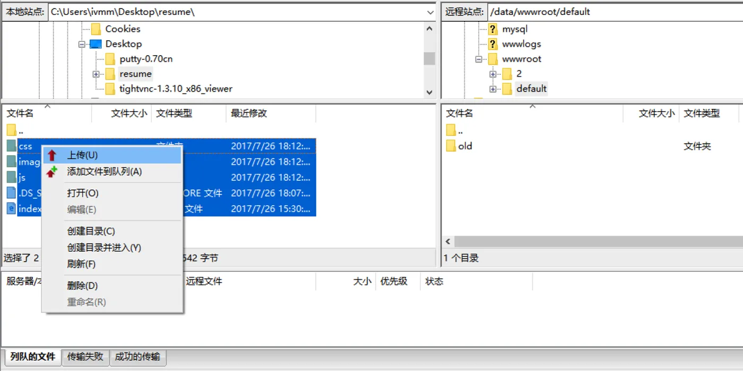Switch to 成功的传输 tab

pos(137,357)
